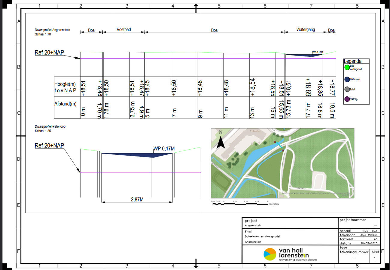Viewport: 390px width, 270px height.
Task: Click the green Bos ondergrond legend circle
Action: (x=347, y=68)
